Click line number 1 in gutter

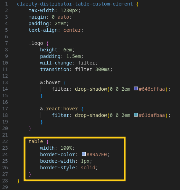coord(7,4)
